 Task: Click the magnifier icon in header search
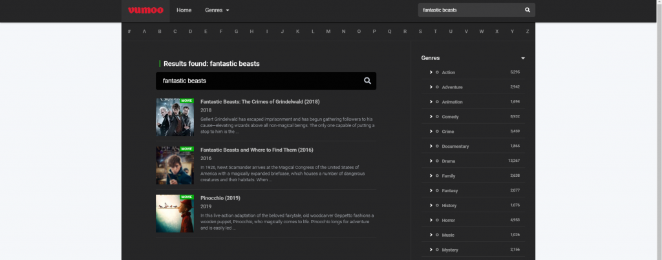click(528, 10)
